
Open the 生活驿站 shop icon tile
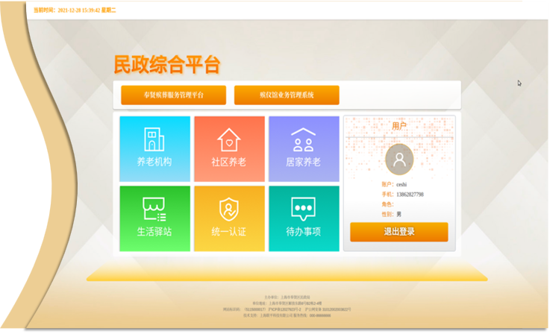(x=154, y=218)
